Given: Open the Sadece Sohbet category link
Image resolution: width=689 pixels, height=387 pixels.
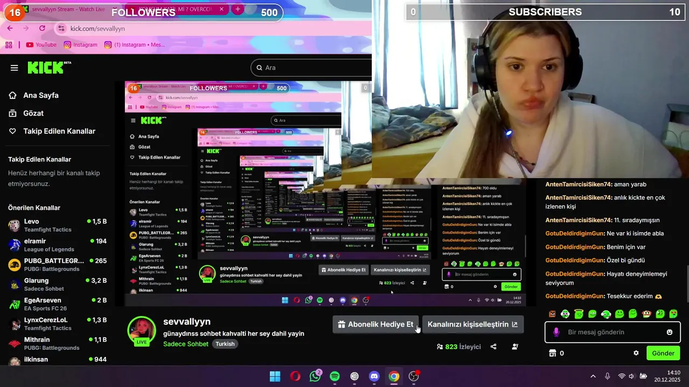Looking at the screenshot, I should (x=186, y=344).
